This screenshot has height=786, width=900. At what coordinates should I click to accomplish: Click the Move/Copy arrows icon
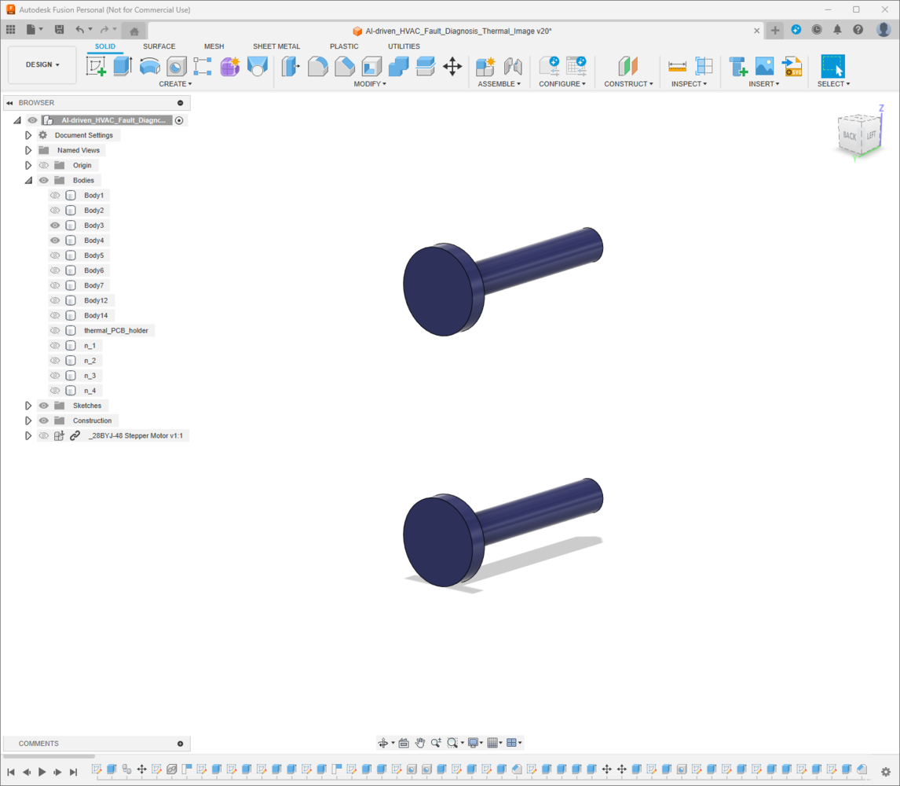(x=452, y=66)
